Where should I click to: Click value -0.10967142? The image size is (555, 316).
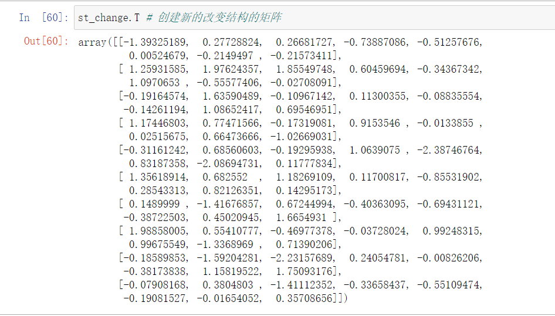coord(301,96)
